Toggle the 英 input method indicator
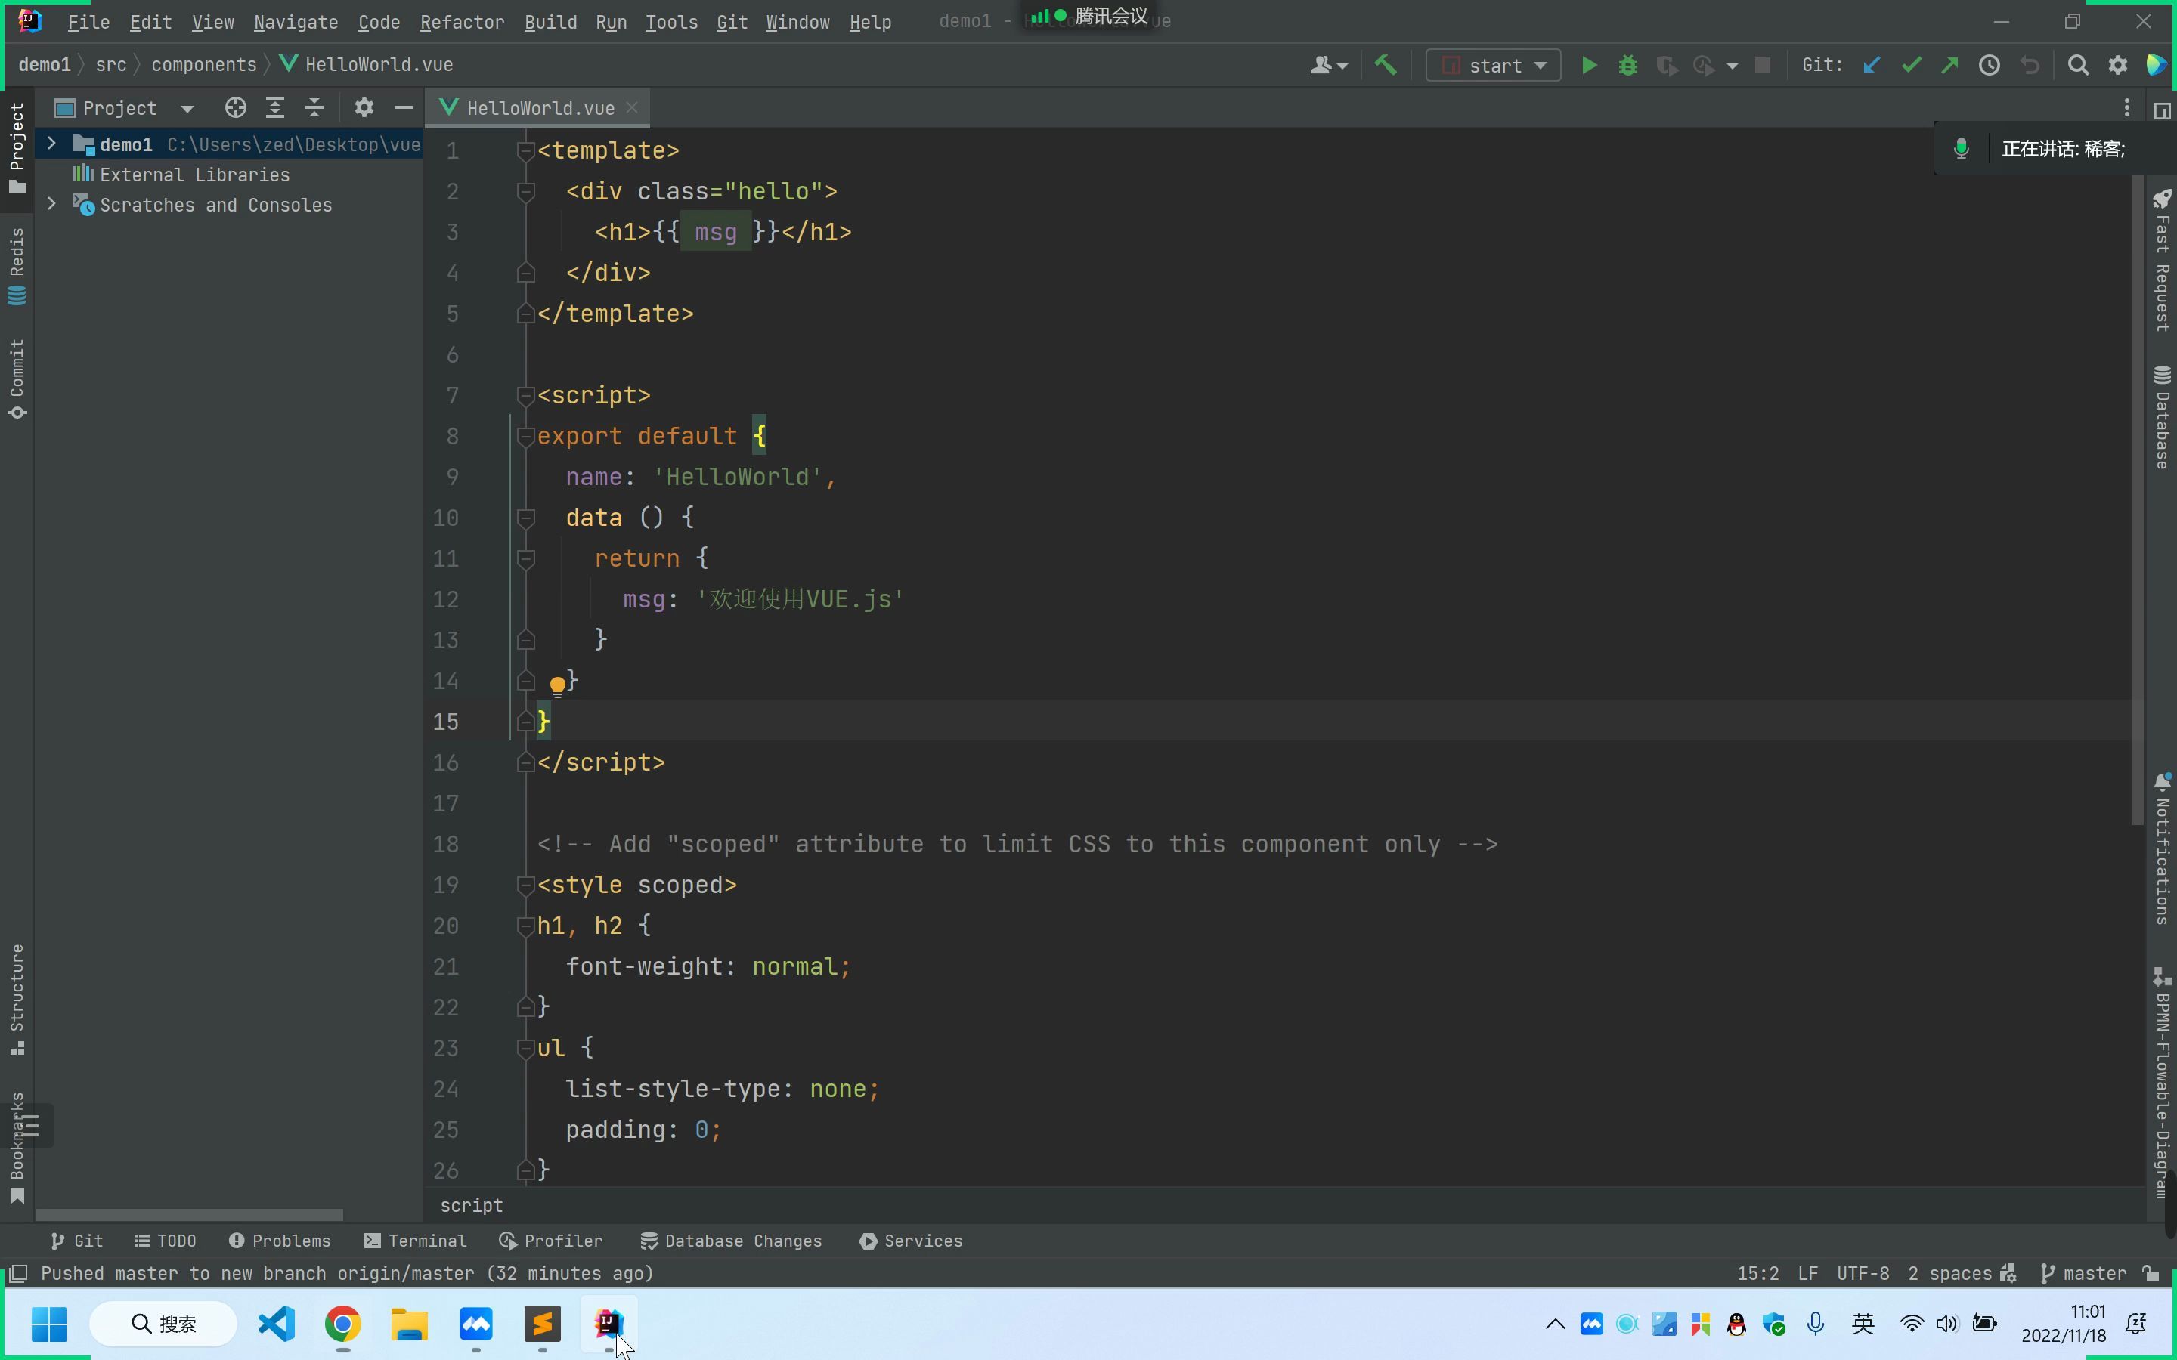 [x=1863, y=1323]
